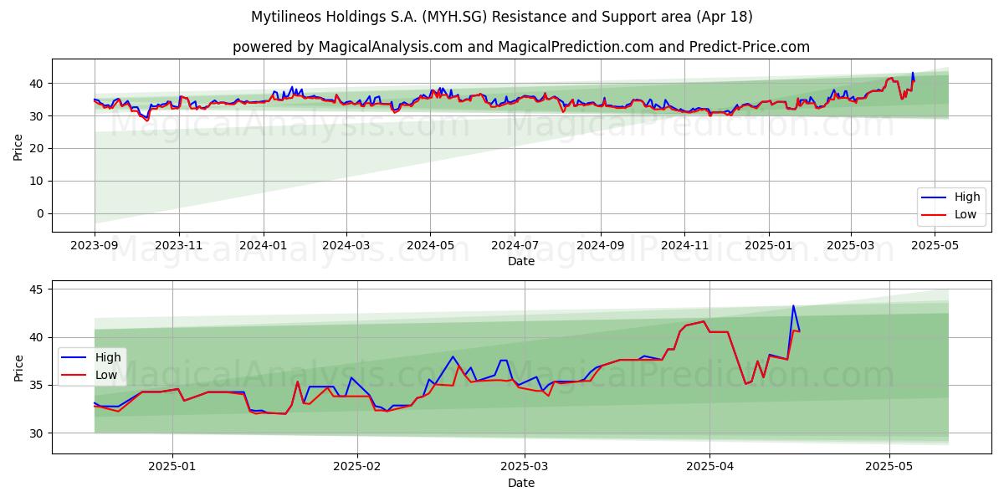Click the 2023-09 date tick label

(95, 246)
